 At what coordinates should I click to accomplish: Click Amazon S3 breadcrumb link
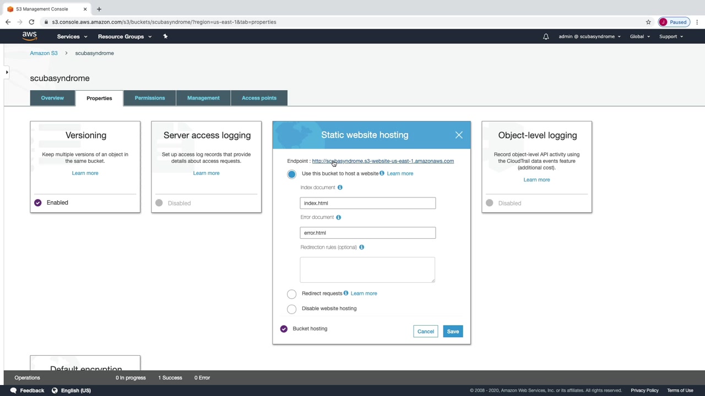[44, 53]
